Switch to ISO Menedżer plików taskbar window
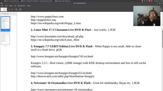 coord(30,1)
